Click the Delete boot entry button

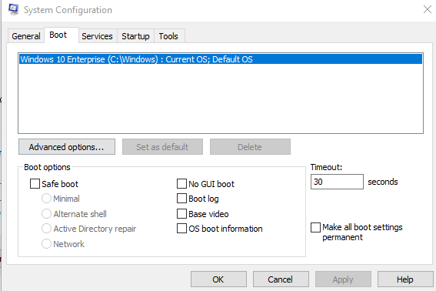[x=250, y=147]
